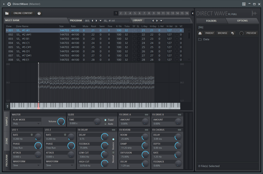Open the help question mark icon
The width and height of the screenshot is (263, 174).
(39, 13)
